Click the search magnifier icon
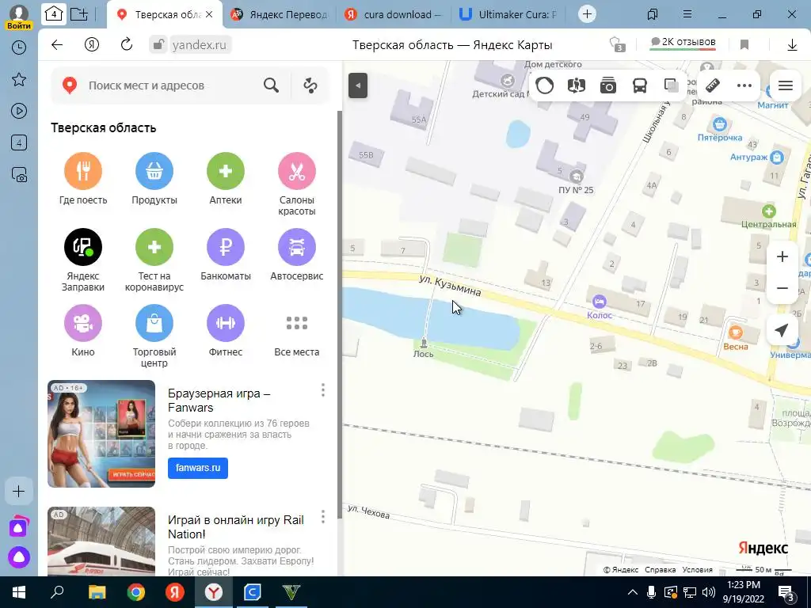 point(271,85)
